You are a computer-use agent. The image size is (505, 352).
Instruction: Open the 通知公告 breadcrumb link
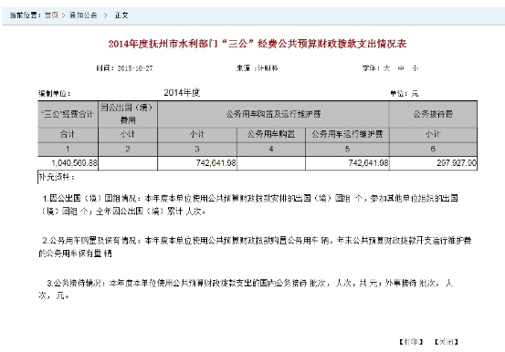[x=83, y=16]
